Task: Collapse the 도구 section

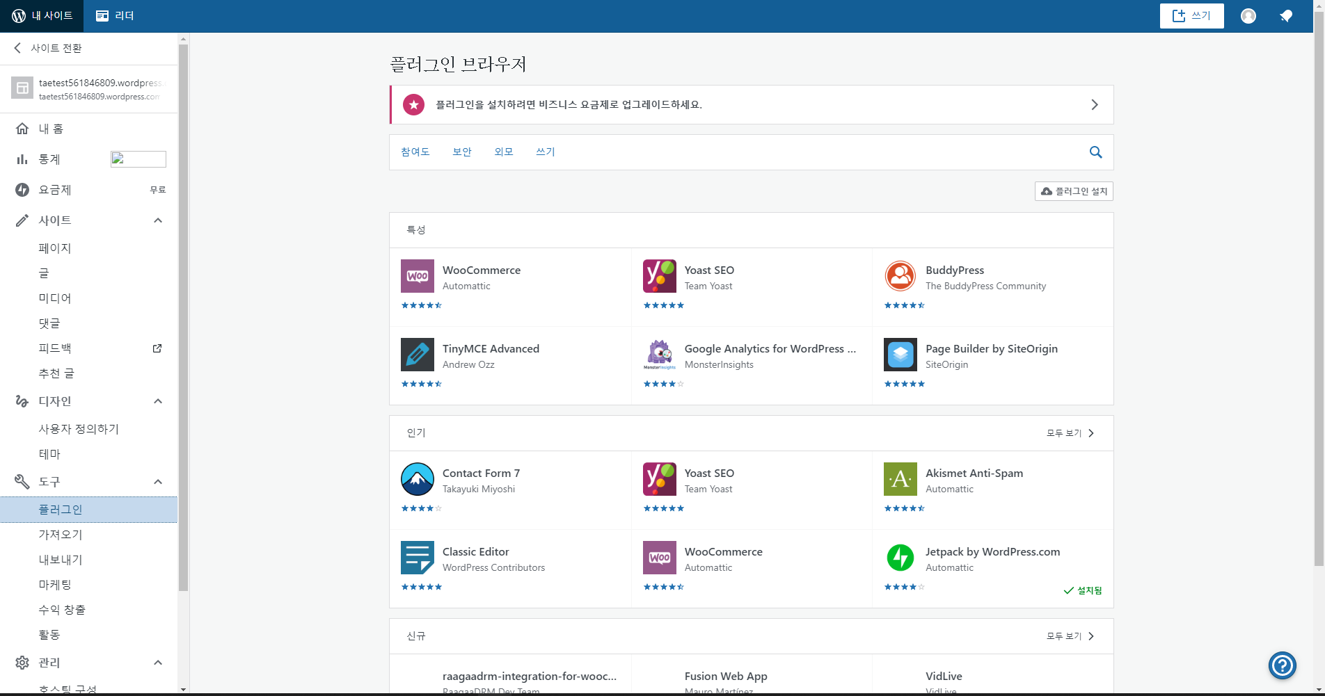Action: tap(158, 482)
